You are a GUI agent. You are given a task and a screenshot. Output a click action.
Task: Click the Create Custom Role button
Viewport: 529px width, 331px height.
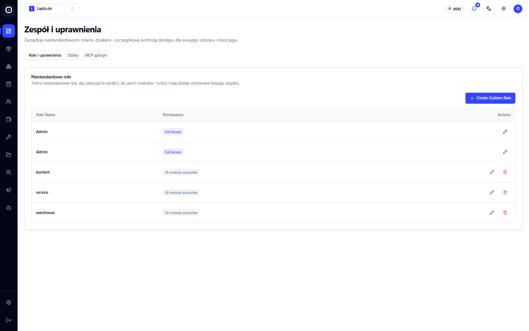click(490, 98)
